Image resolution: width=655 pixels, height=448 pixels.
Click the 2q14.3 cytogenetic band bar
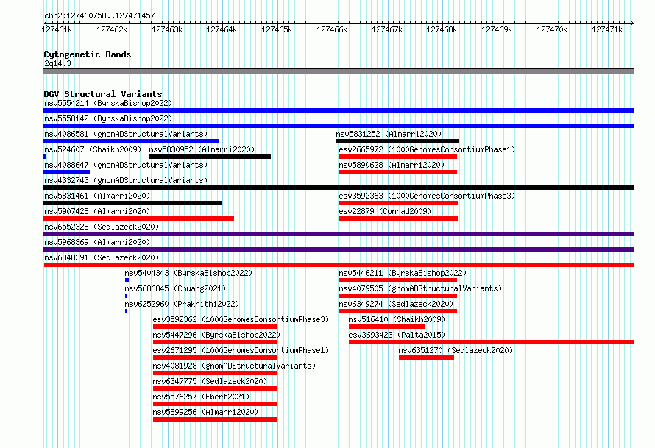tap(339, 71)
